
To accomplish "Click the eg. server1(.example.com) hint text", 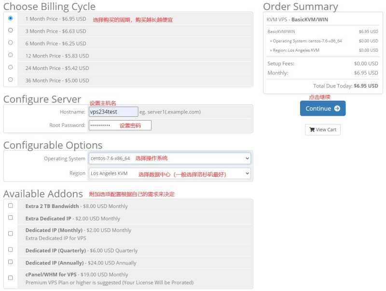I will [170, 112].
